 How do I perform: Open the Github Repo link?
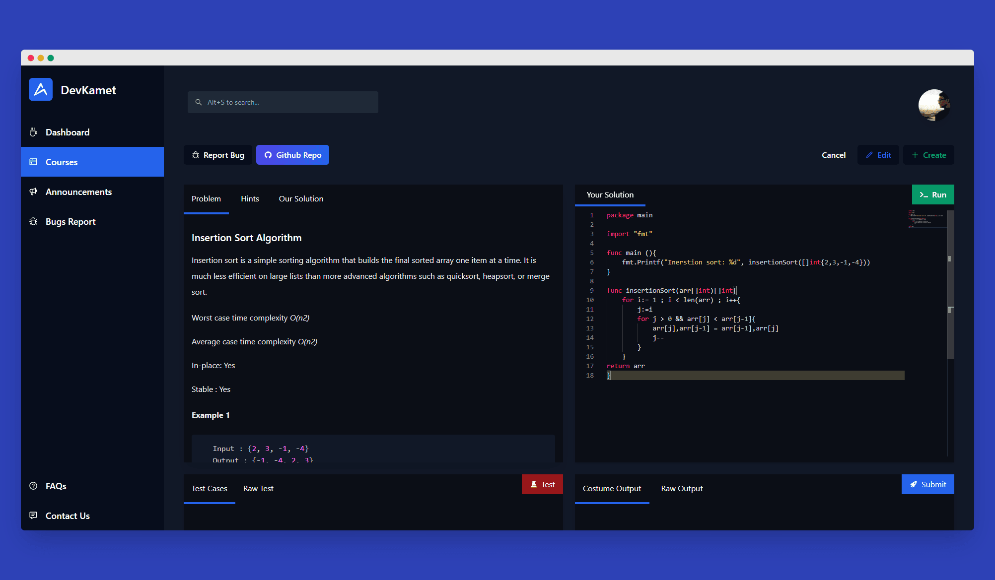292,155
